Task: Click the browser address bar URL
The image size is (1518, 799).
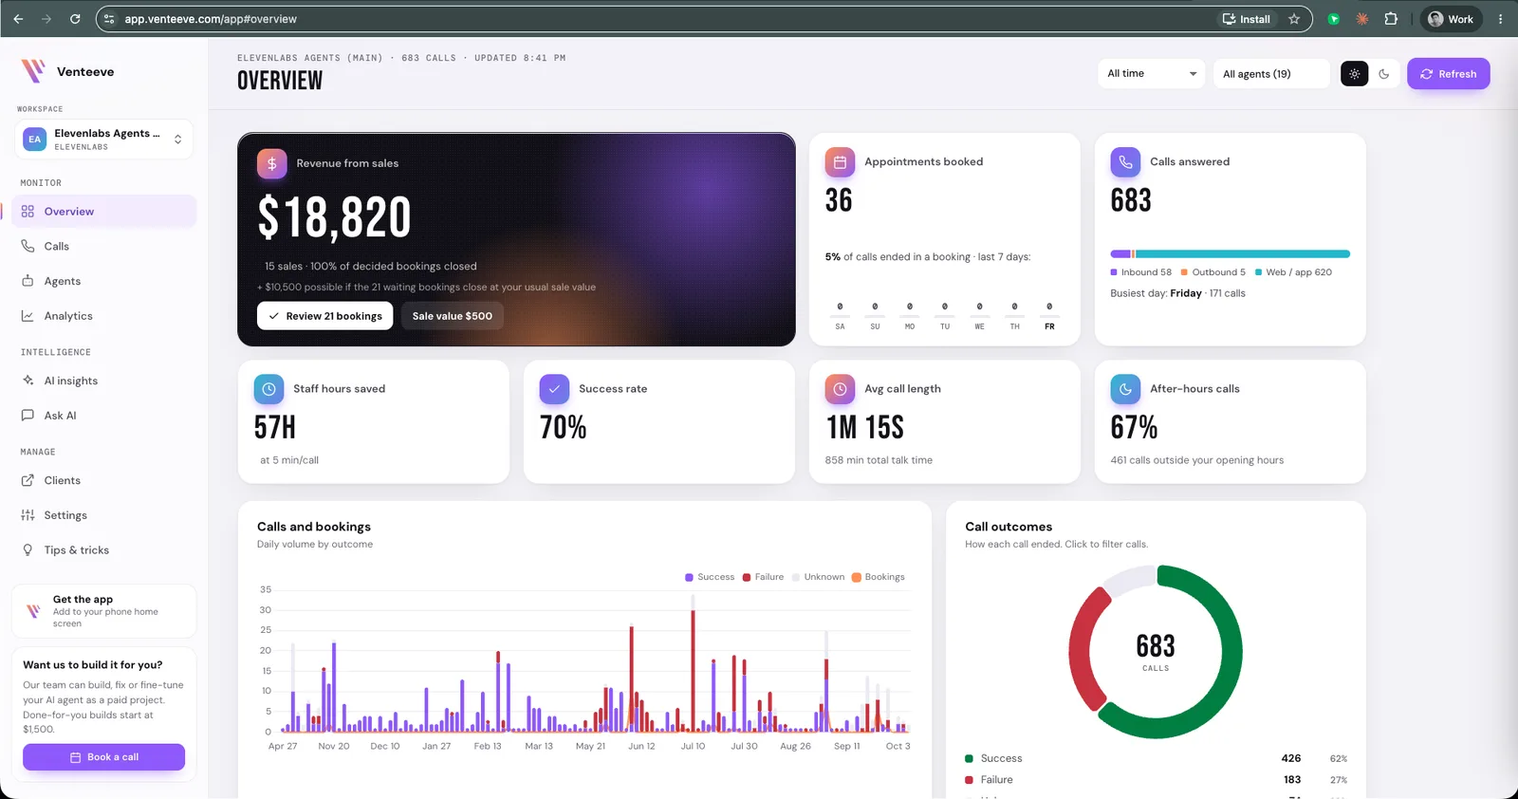Action: point(211,19)
